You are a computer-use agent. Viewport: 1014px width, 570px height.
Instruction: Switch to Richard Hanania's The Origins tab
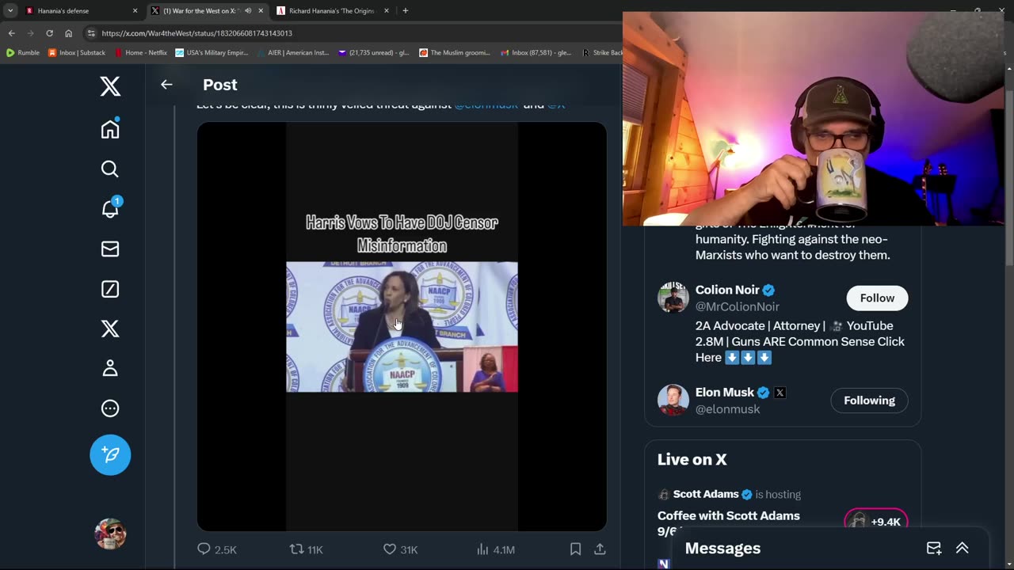tap(331, 11)
